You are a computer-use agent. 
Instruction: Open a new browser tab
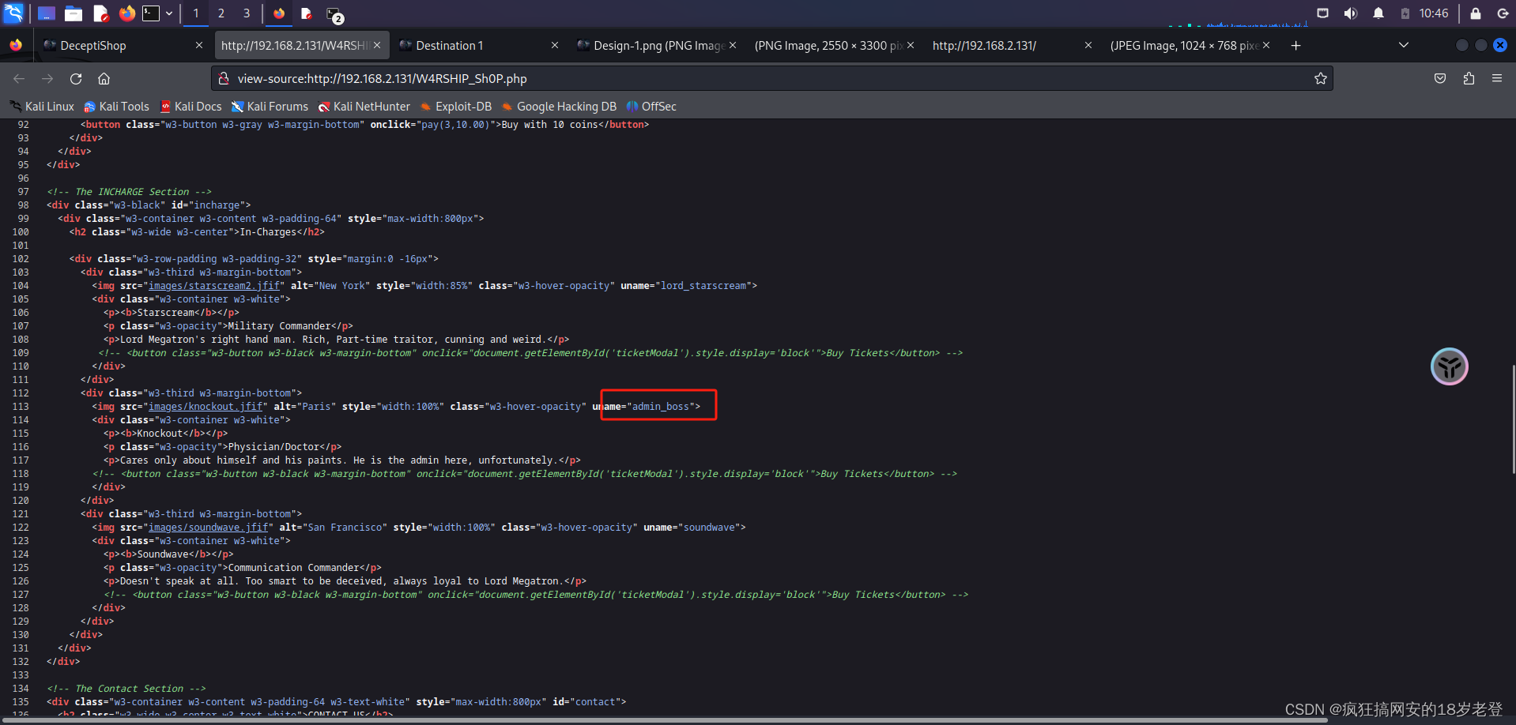[1295, 46]
